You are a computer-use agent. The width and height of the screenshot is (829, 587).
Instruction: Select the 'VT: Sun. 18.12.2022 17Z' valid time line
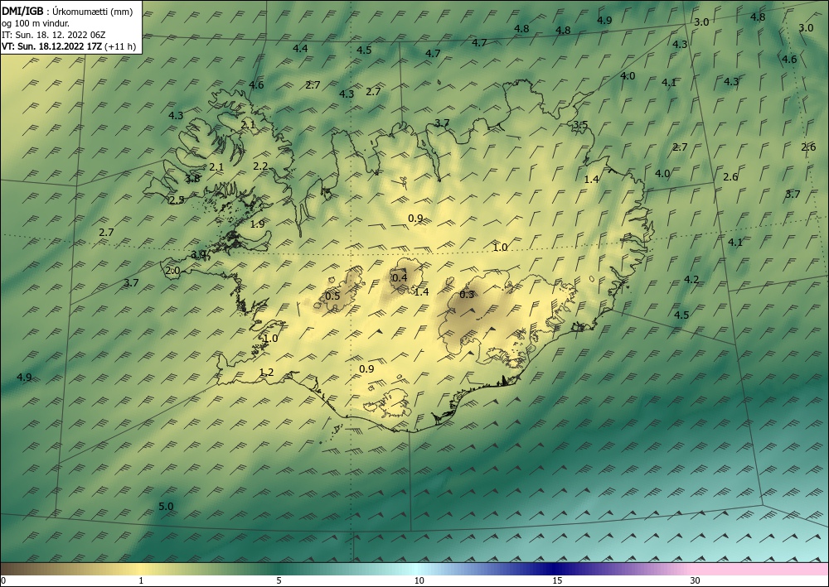52,46
